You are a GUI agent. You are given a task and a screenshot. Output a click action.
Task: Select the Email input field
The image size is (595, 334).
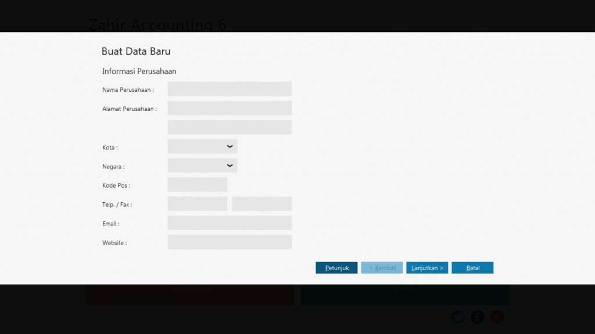pyautogui.click(x=230, y=223)
